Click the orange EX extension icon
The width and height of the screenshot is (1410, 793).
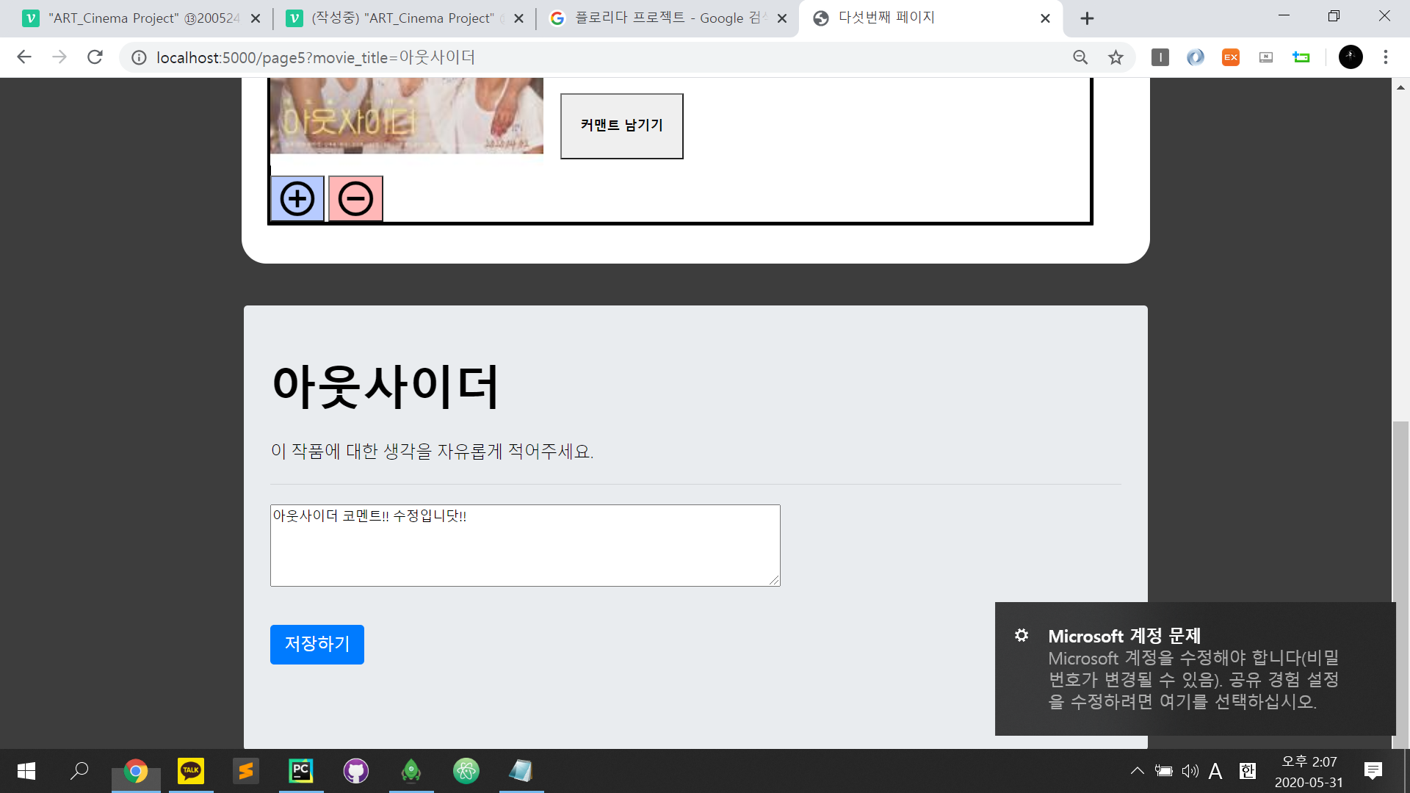[1231, 57]
